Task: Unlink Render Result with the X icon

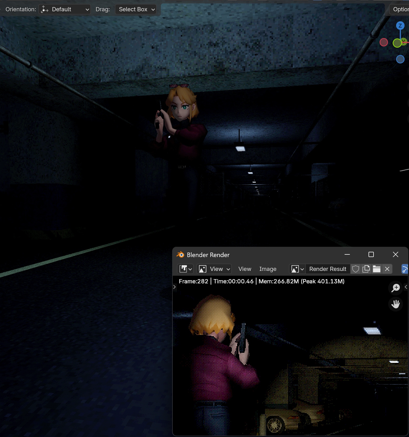Action: [x=387, y=269]
